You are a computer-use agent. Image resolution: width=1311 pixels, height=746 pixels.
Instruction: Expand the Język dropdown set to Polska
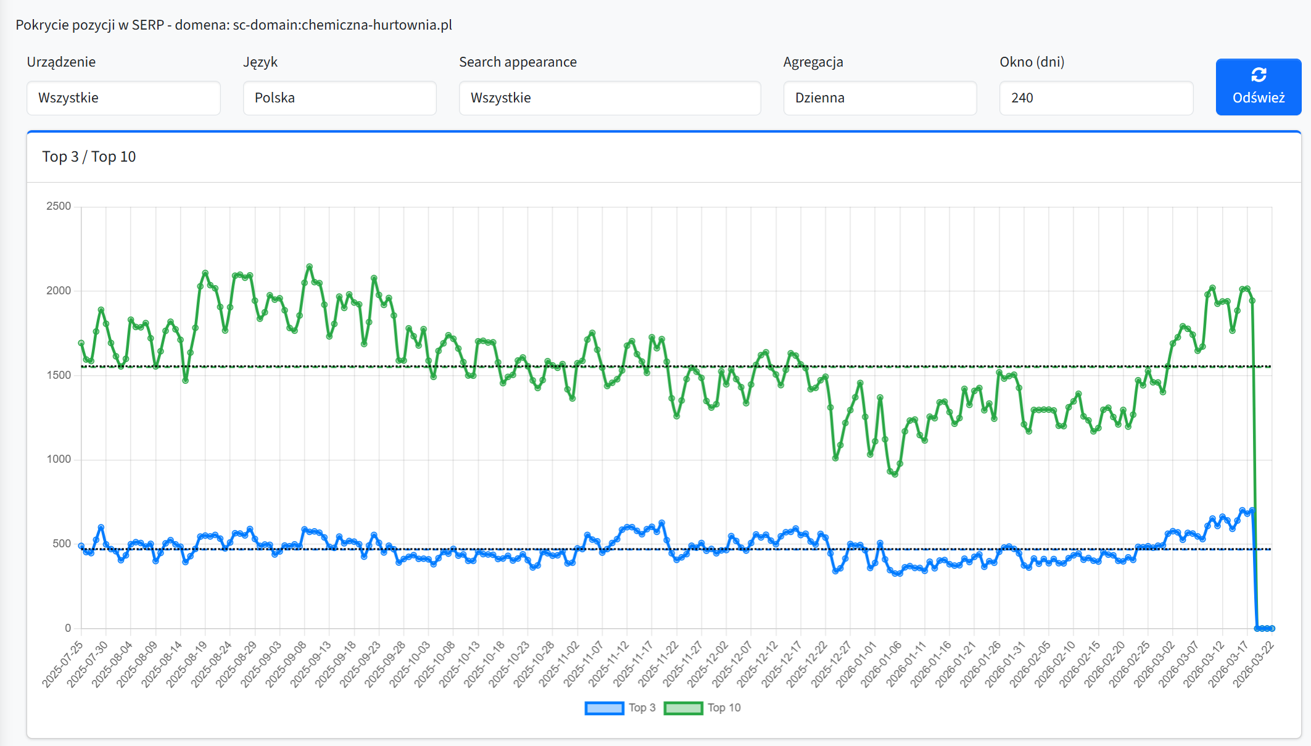[x=339, y=98]
